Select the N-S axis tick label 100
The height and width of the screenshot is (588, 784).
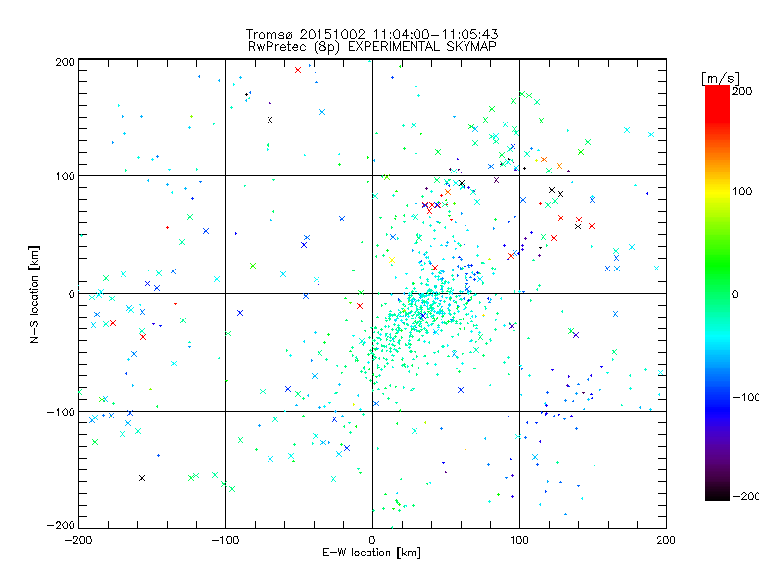tap(65, 176)
